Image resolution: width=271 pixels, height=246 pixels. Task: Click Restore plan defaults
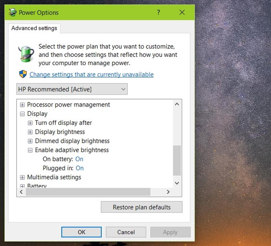point(141,207)
